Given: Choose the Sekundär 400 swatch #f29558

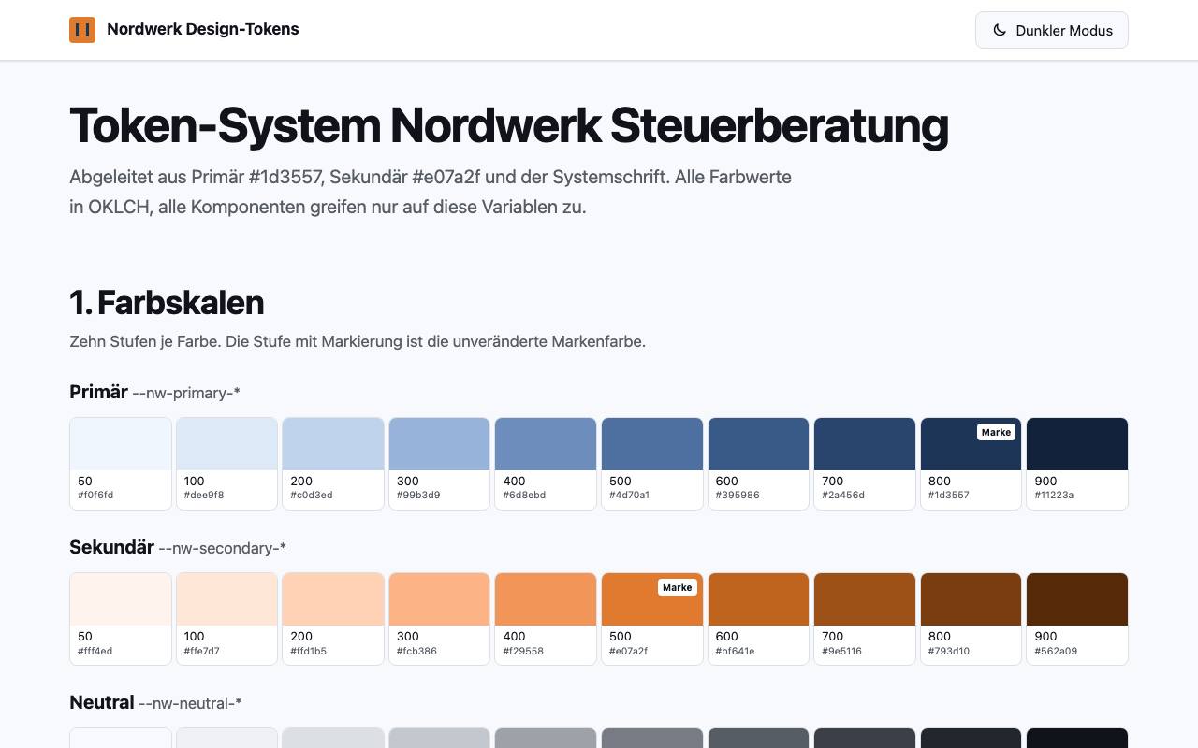Looking at the screenshot, I should click(x=546, y=619).
